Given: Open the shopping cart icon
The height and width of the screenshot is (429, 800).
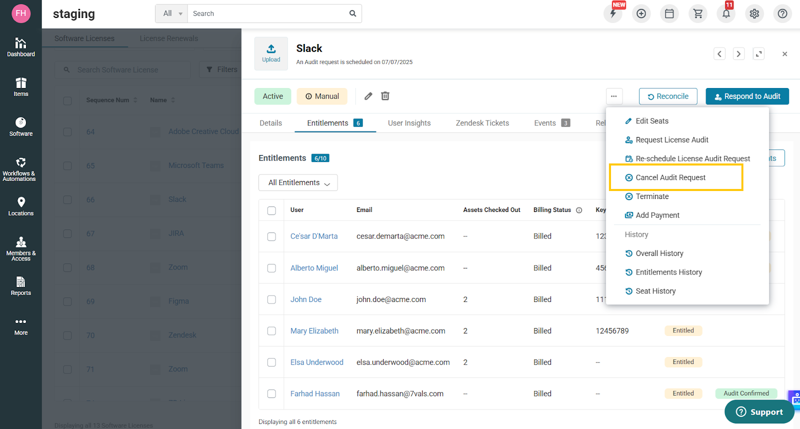Looking at the screenshot, I should point(698,13).
